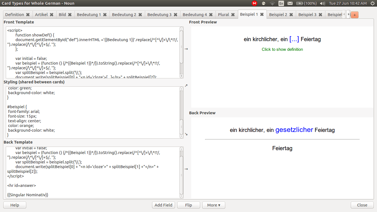This screenshot has width=377, height=212.
Task: Click the arrow beside Back Template editor
Action: point(186,169)
